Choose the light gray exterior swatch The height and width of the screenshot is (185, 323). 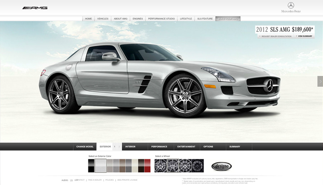(110, 165)
